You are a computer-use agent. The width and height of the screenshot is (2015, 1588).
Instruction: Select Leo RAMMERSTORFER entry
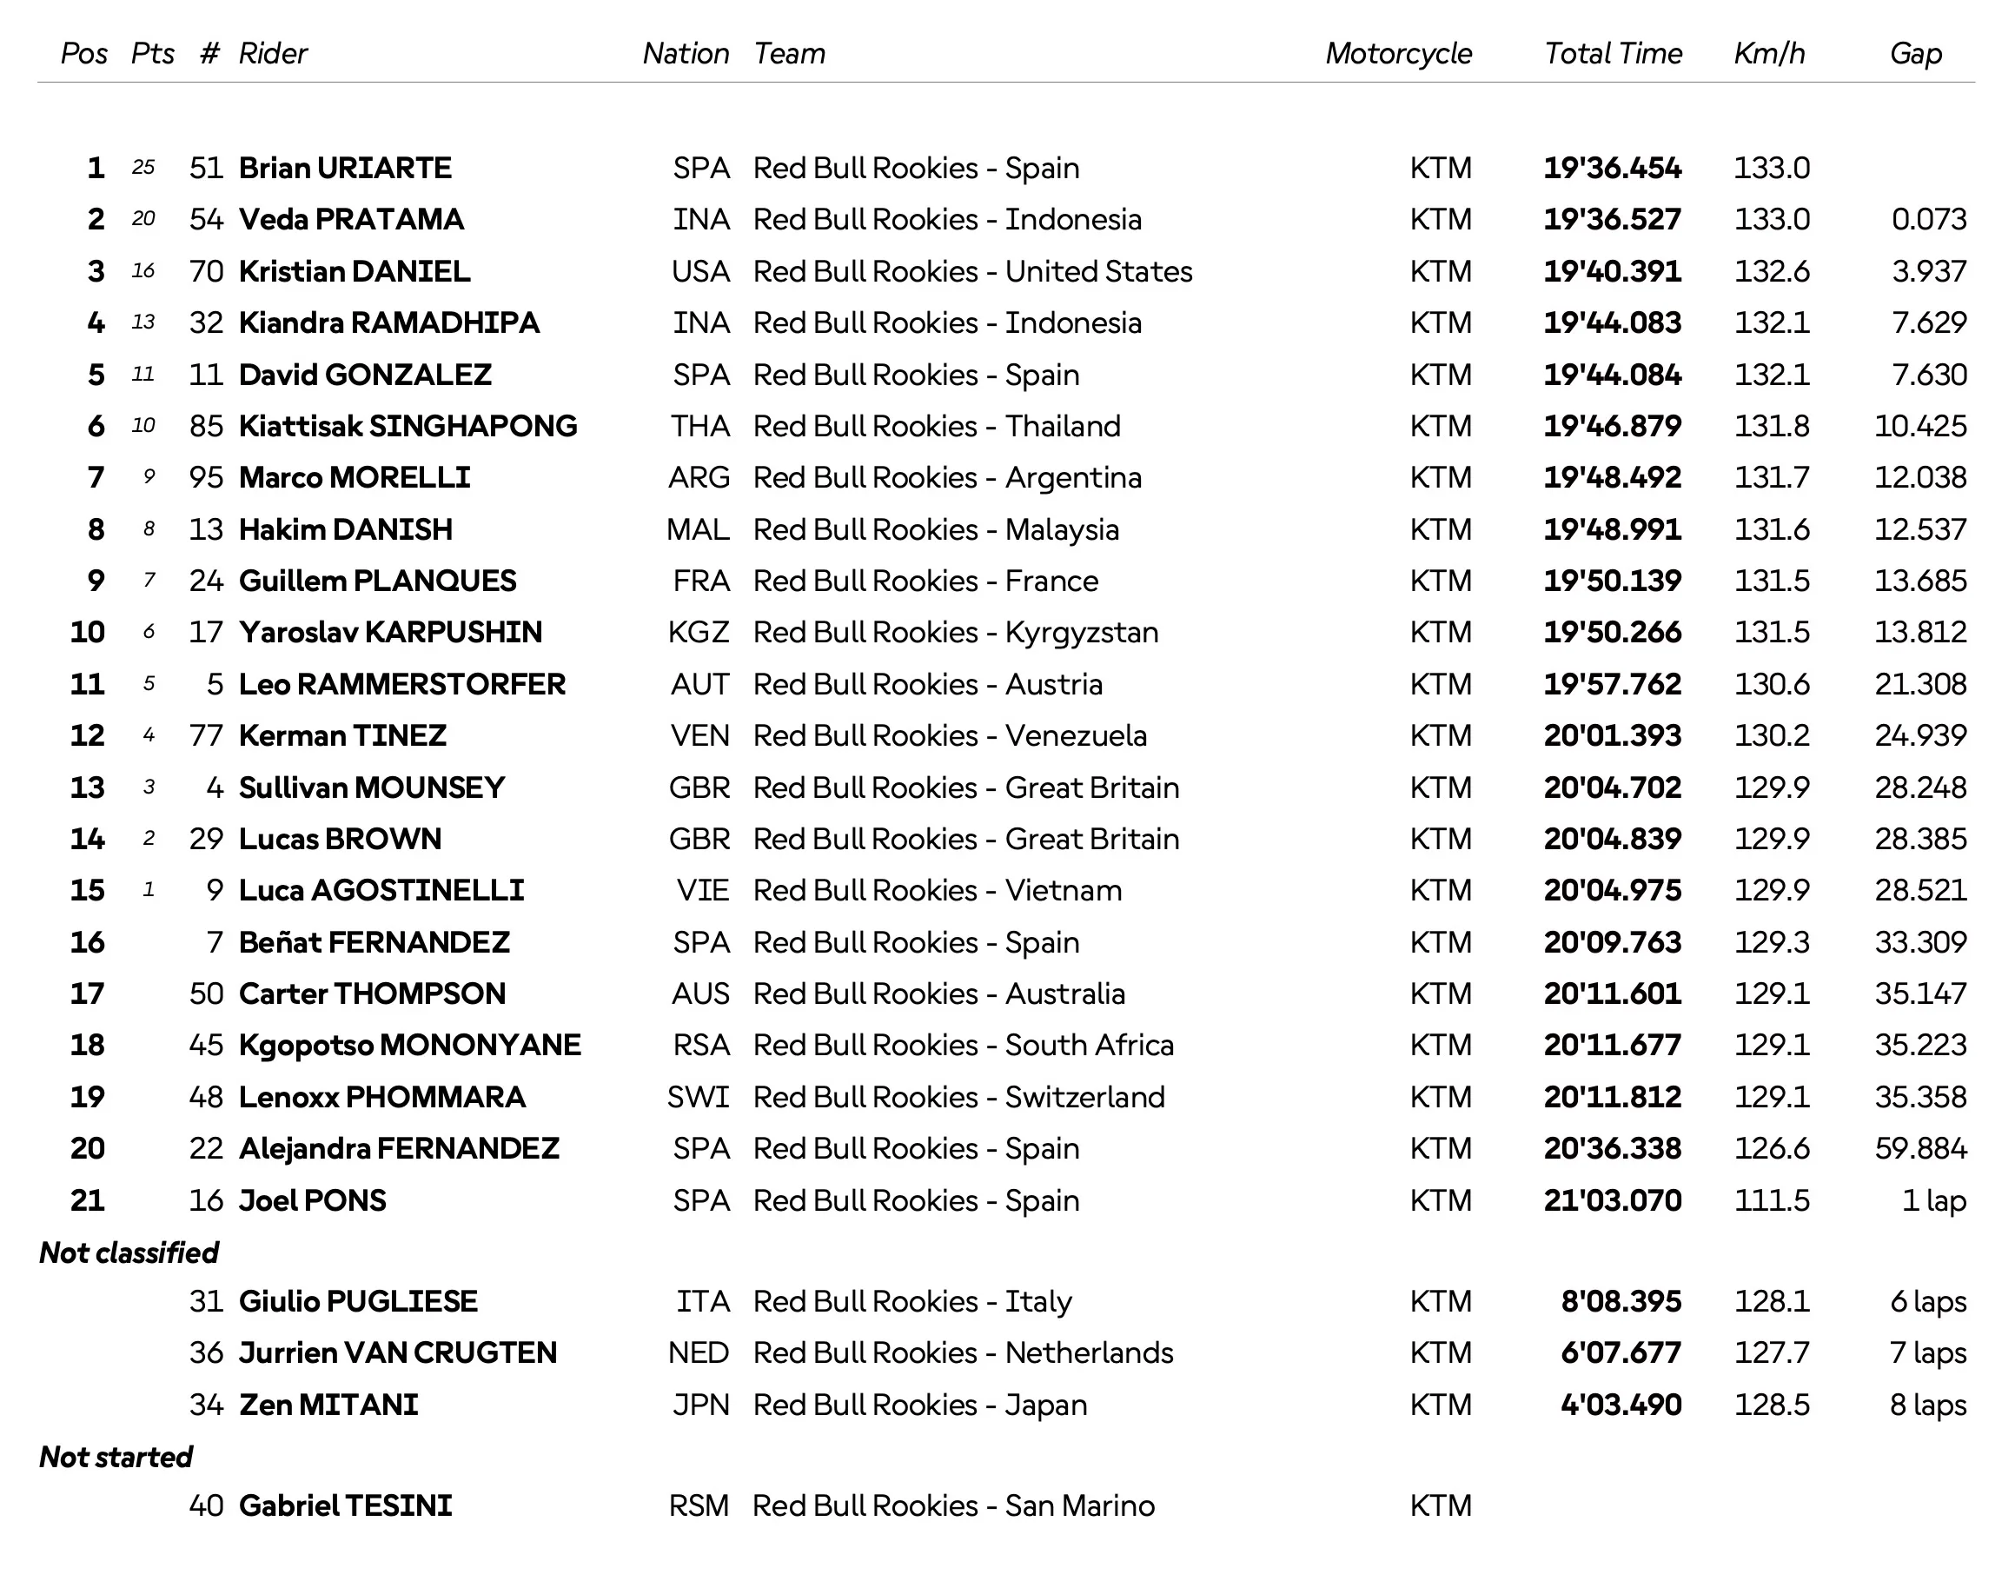click(402, 684)
